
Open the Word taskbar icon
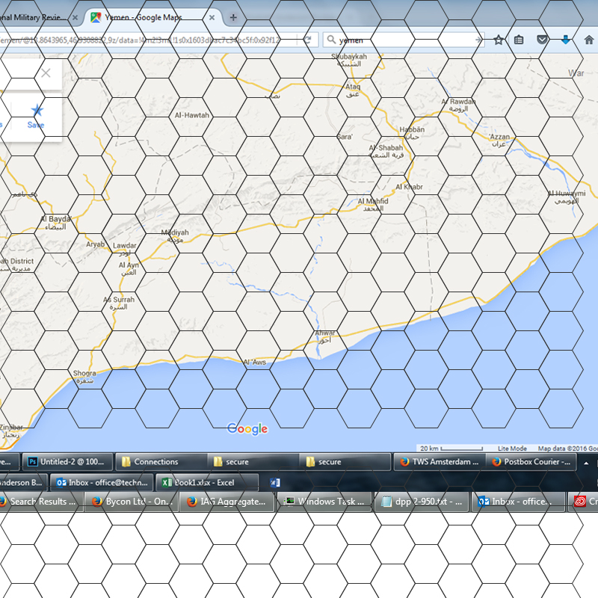click(x=275, y=482)
